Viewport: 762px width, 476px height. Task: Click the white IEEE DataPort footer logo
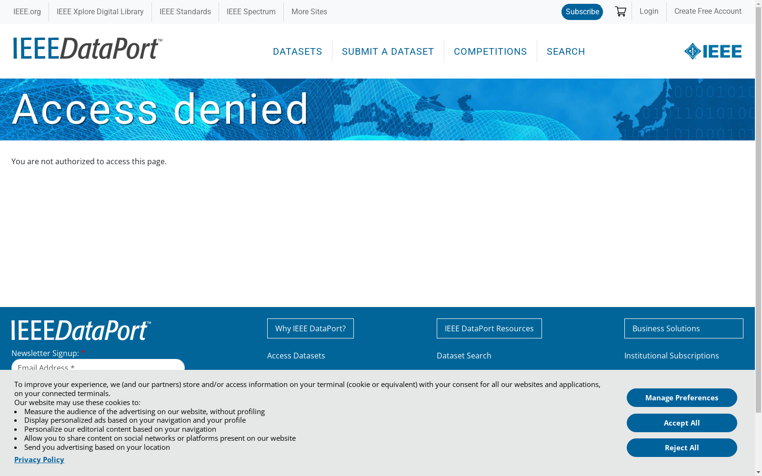click(81, 330)
